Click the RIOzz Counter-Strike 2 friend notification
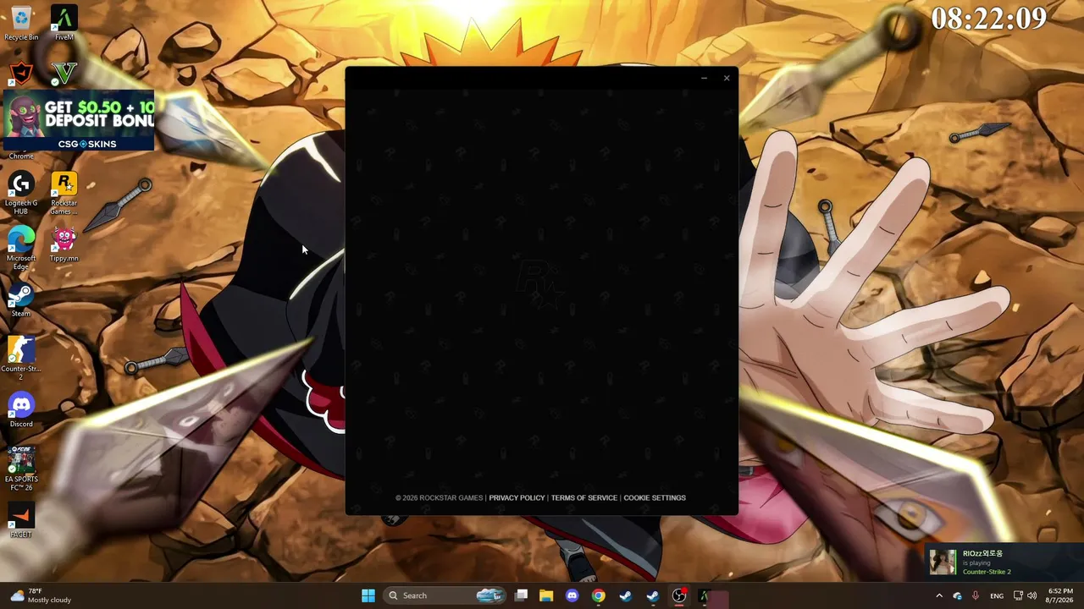Viewport: 1084px width, 609px height. click(x=1004, y=562)
